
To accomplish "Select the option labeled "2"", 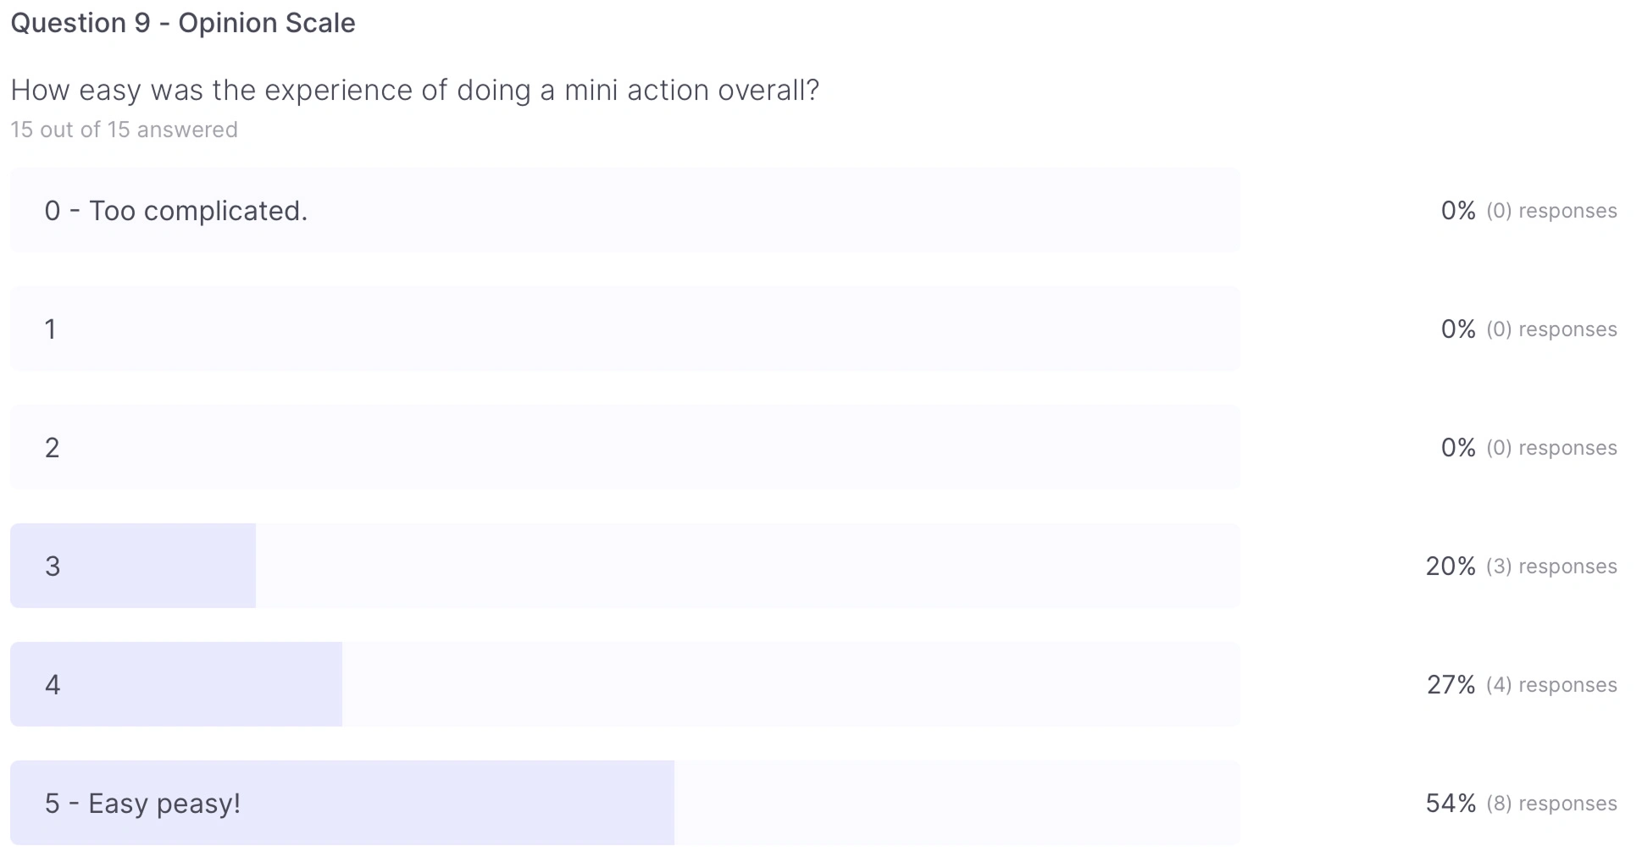I will click(x=52, y=448).
